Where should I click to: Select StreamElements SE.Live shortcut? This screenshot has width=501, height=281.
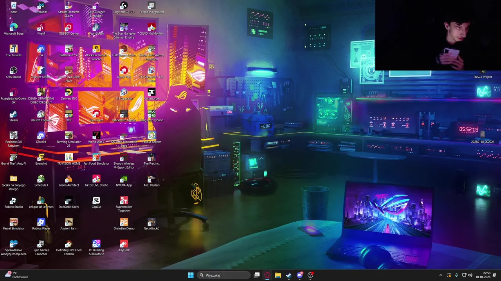point(69,9)
